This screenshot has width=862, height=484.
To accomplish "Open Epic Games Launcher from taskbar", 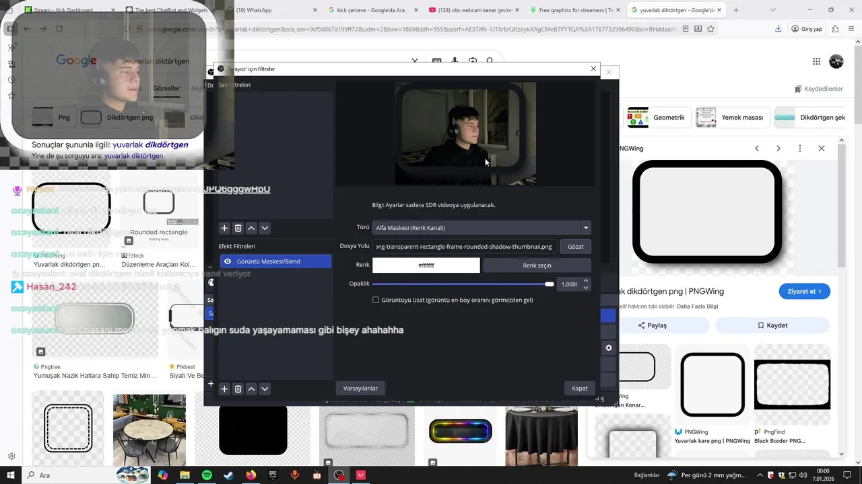I will click(x=273, y=475).
